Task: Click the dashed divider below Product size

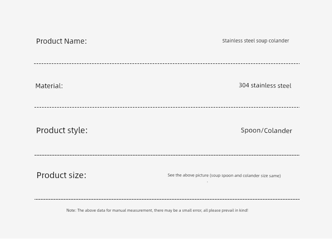Action: (166, 200)
